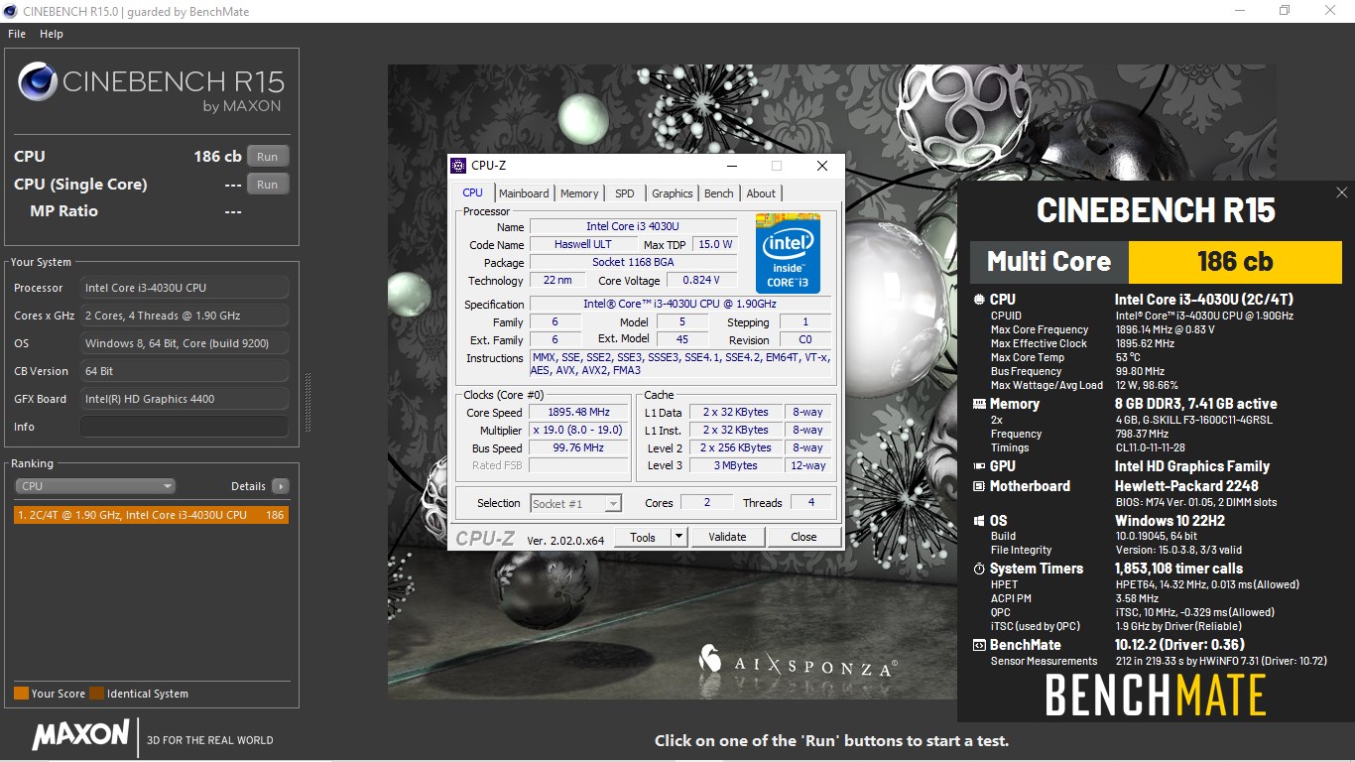
Task: Click the Intel Core i3 logo badge
Action: (788, 252)
